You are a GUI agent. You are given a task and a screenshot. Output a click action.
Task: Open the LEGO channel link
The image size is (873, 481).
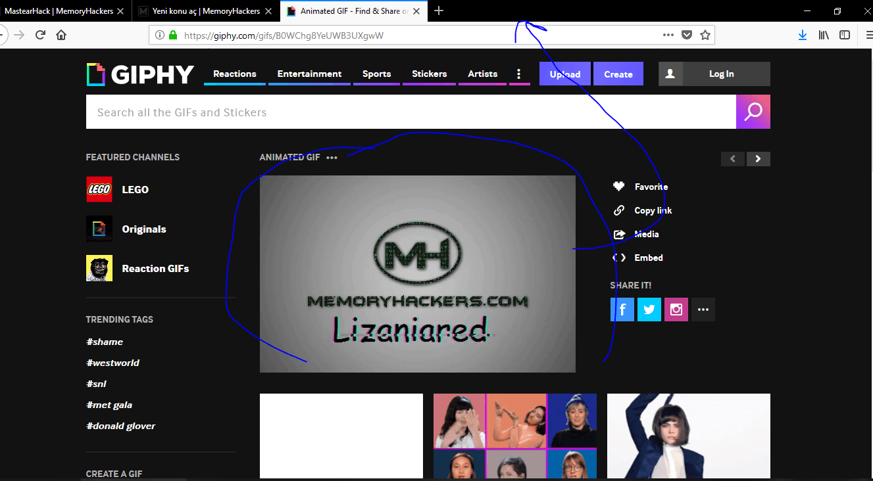pos(136,189)
